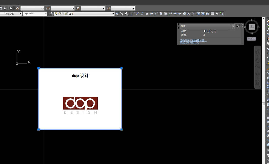
Task: Open the Table insert tool
Action: tap(212, 14)
